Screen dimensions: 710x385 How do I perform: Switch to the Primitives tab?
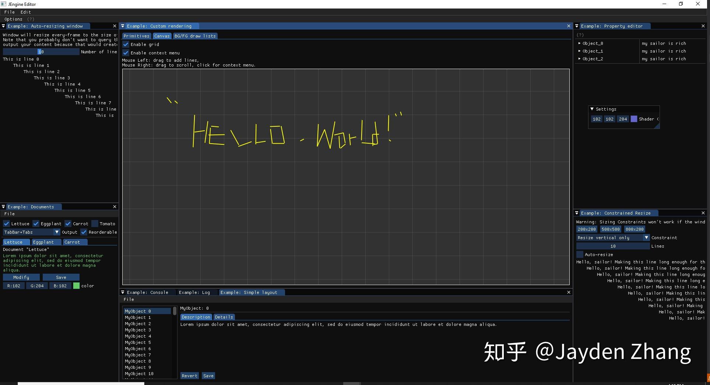pos(136,36)
